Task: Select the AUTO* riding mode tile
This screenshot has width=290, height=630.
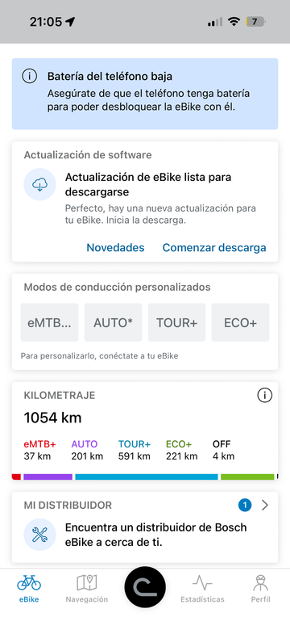Action: coord(113,322)
